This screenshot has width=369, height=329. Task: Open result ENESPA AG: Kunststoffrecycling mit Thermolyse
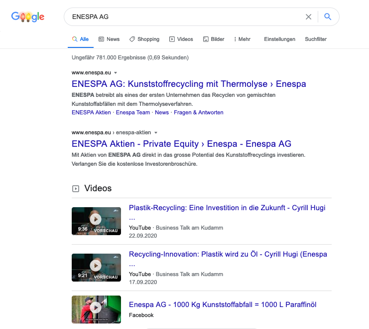coord(189,84)
